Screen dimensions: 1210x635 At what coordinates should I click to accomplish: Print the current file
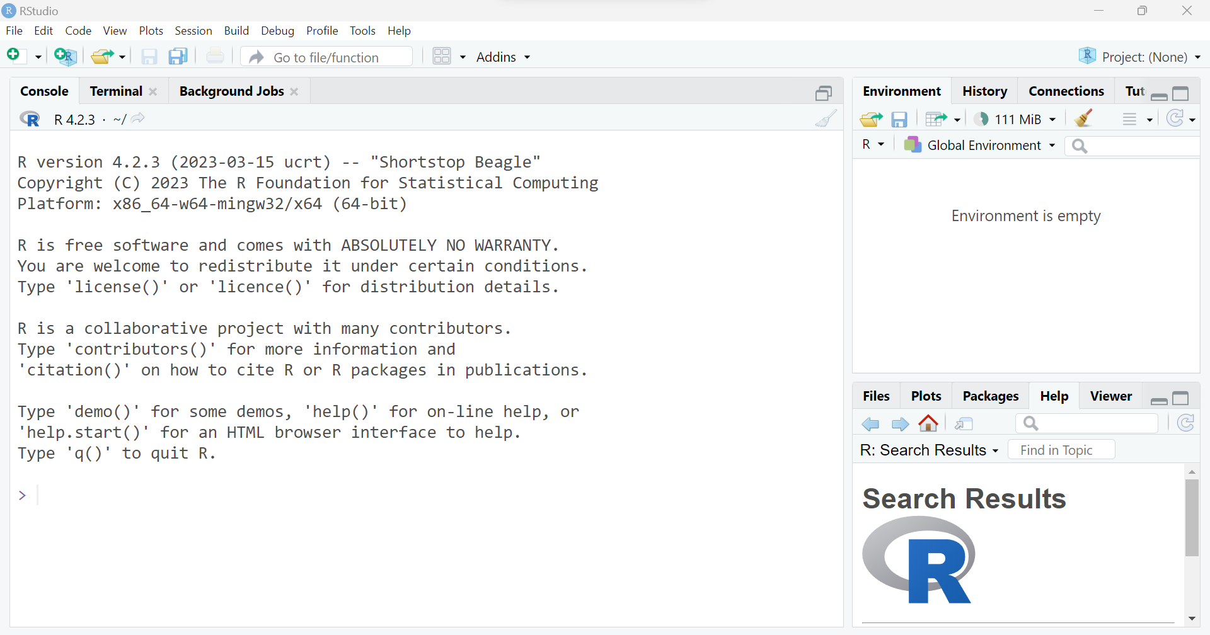(216, 56)
